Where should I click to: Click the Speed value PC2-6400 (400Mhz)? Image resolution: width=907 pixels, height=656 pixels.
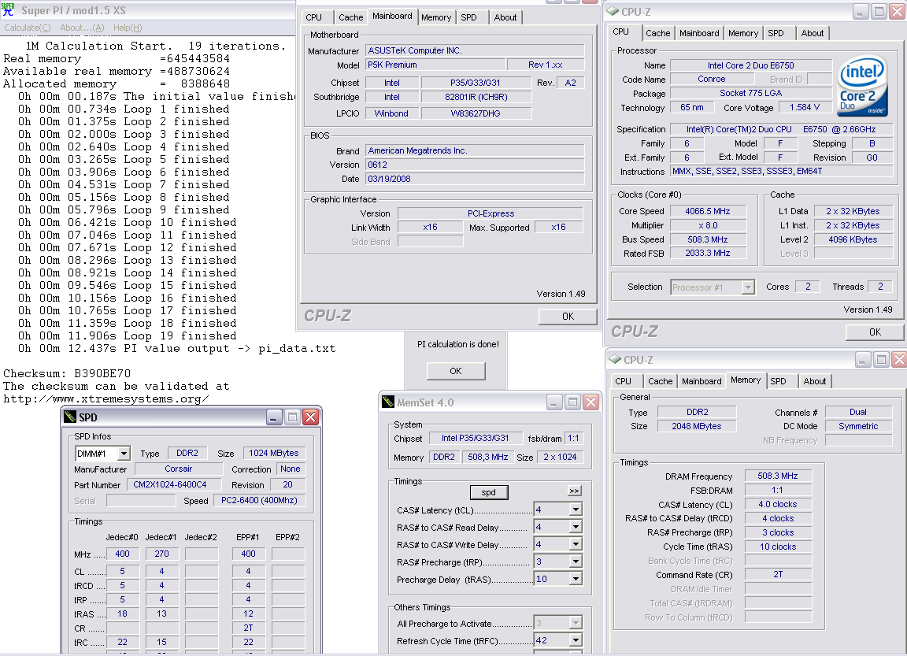coord(258,500)
